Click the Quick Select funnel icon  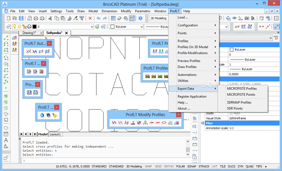pyautogui.click(x=276, y=38)
